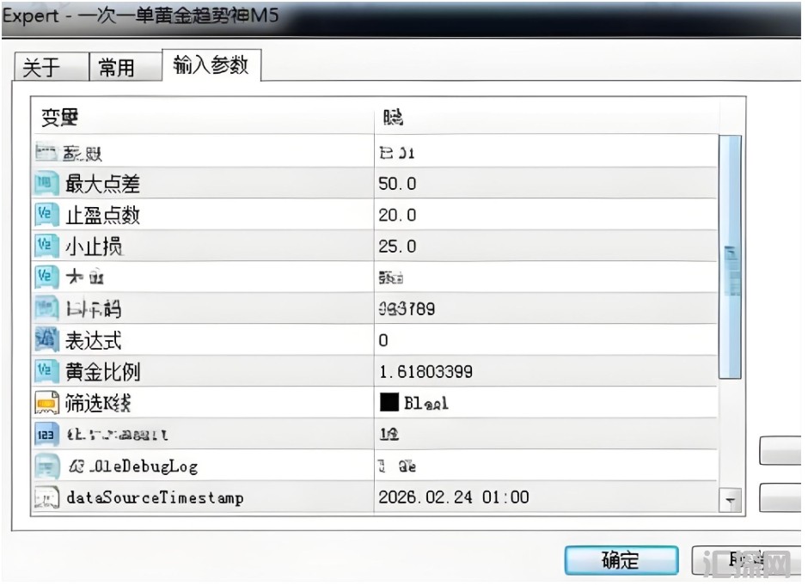Viewport: 808px width, 585px height.
Task: Edit the 止盈点数 value 20.0
Action: coord(397,215)
